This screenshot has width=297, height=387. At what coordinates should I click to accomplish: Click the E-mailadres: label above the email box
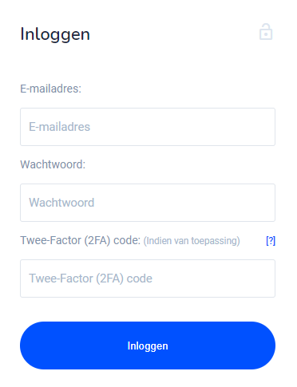(50, 89)
